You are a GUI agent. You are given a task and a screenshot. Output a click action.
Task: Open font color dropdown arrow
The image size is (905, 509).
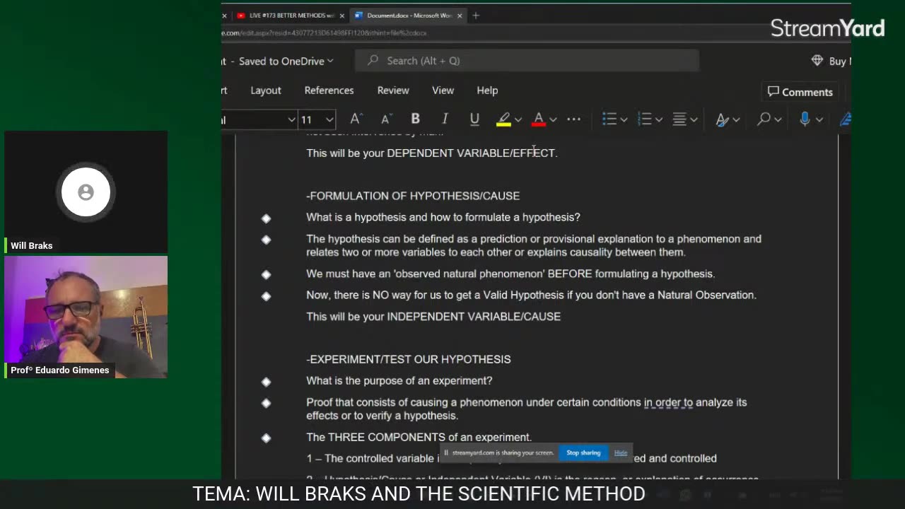(553, 119)
